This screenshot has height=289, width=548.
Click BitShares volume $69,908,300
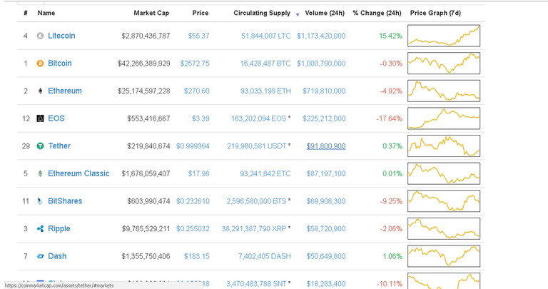(326, 201)
